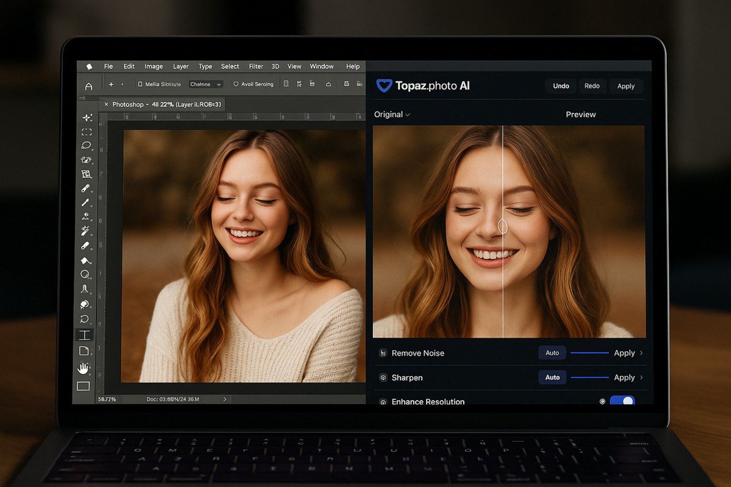Open the Filter menu
Viewport: 731px width, 487px height.
click(x=256, y=66)
